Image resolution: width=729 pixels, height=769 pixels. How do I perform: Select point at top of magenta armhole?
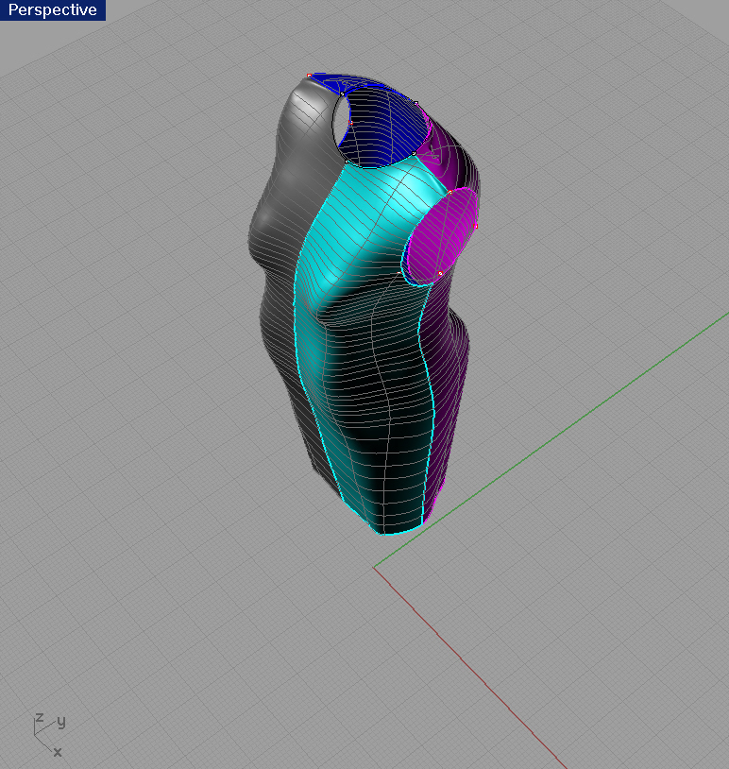pyautogui.click(x=450, y=192)
